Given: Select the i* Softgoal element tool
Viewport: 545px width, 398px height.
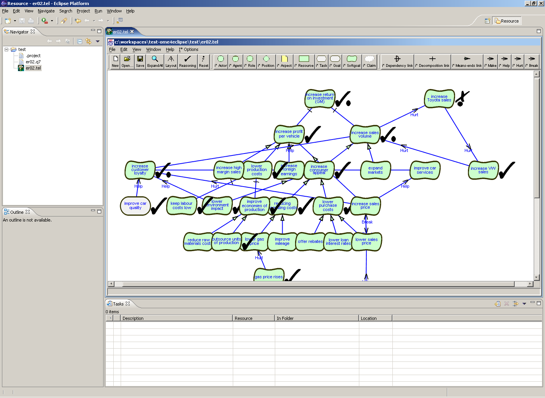Looking at the screenshot, I should click(351, 61).
